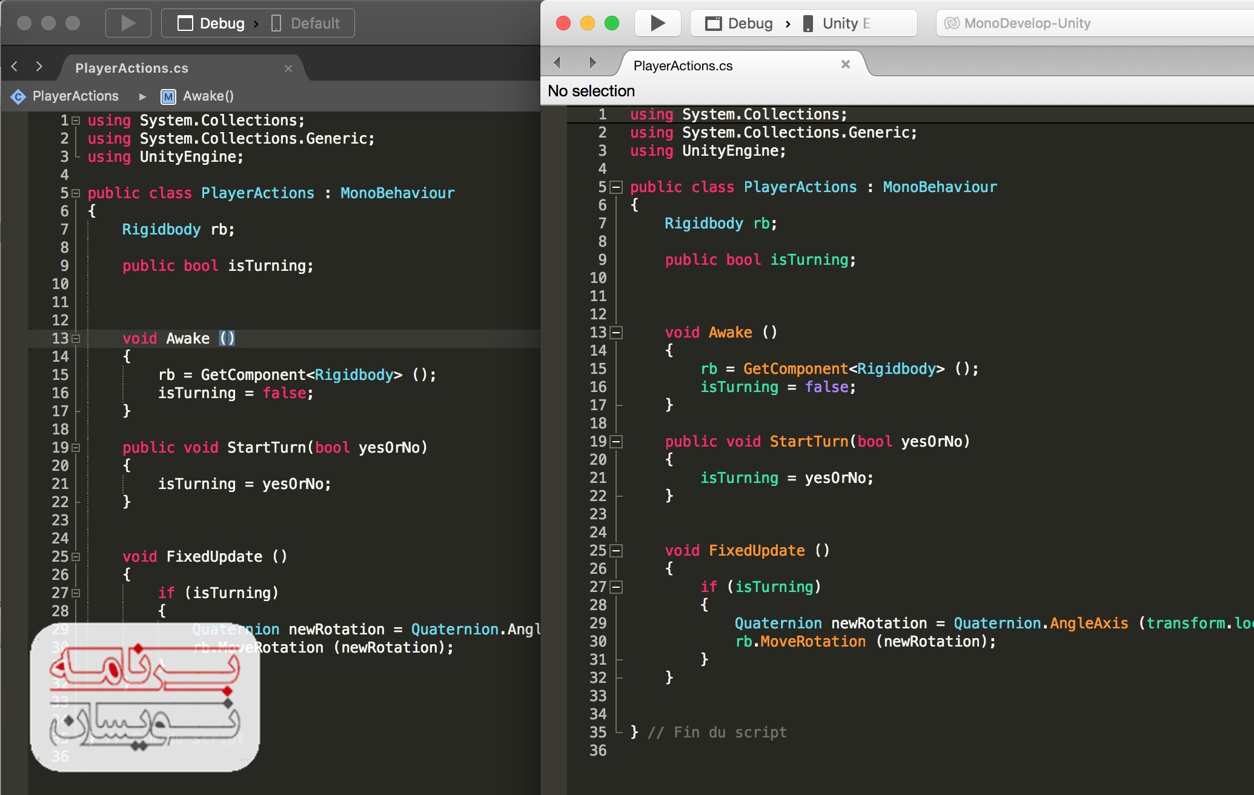Select the PlayerActions.cs tab in dark editor
This screenshot has height=795, width=1254.
click(x=131, y=68)
